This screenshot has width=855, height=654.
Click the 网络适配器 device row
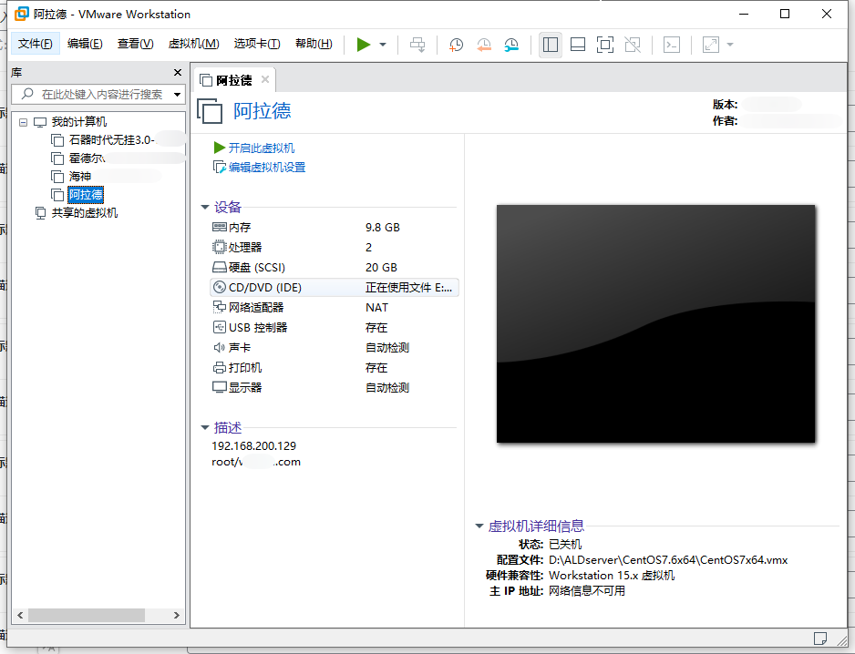pyautogui.click(x=334, y=307)
